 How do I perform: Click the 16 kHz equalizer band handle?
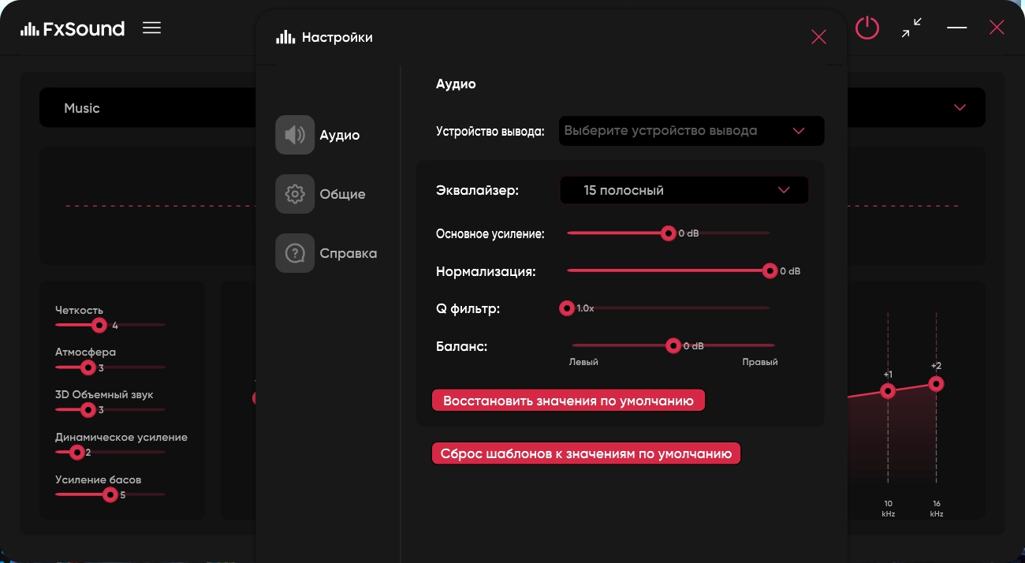(x=936, y=384)
